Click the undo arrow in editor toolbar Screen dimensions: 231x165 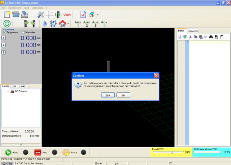tap(205, 37)
